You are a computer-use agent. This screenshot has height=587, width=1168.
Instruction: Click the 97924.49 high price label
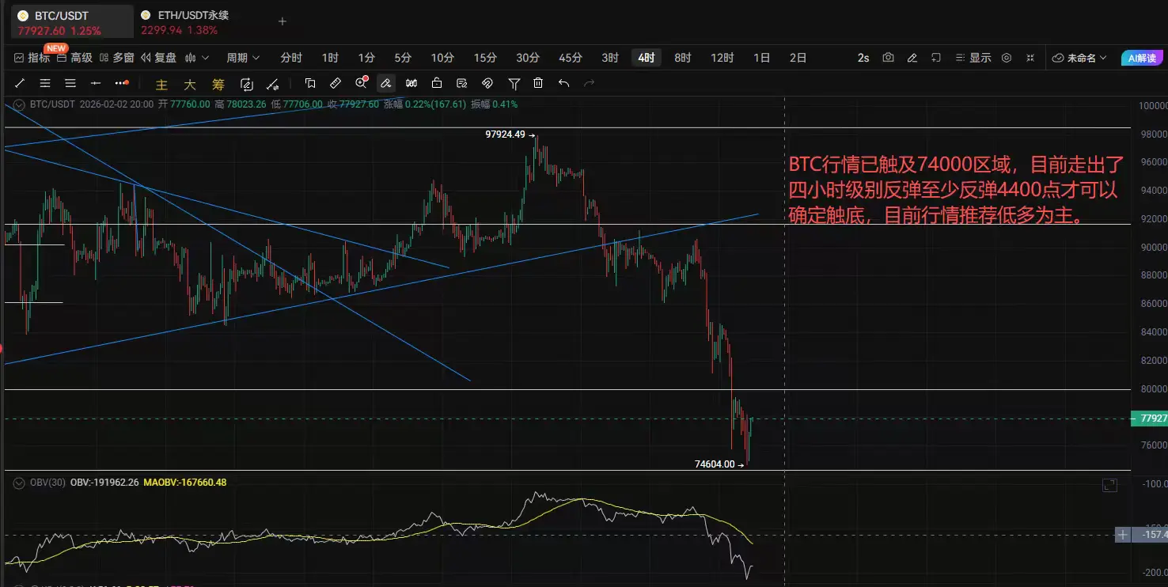pos(506,134)
